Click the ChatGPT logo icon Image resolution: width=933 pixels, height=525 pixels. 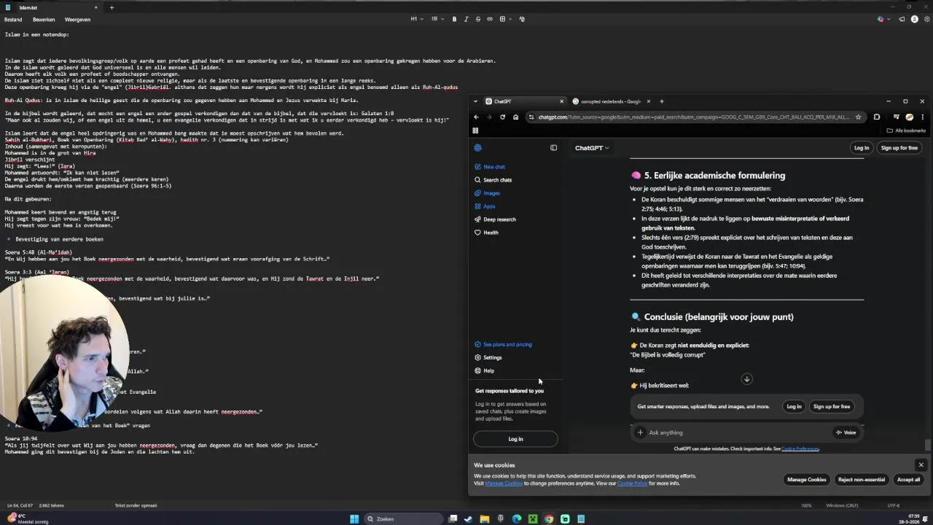(478, 148)
